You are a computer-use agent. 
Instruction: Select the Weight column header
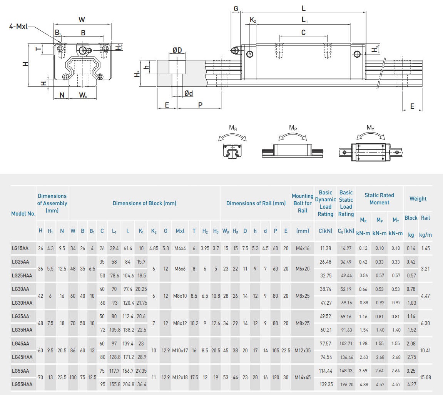(x=418, y=199)
